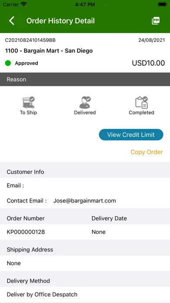Image resolution: width=170 pixels, height=303 pixels.
Task: Tap Deliver by Office Despatch
Action: (x=42, y=294)
